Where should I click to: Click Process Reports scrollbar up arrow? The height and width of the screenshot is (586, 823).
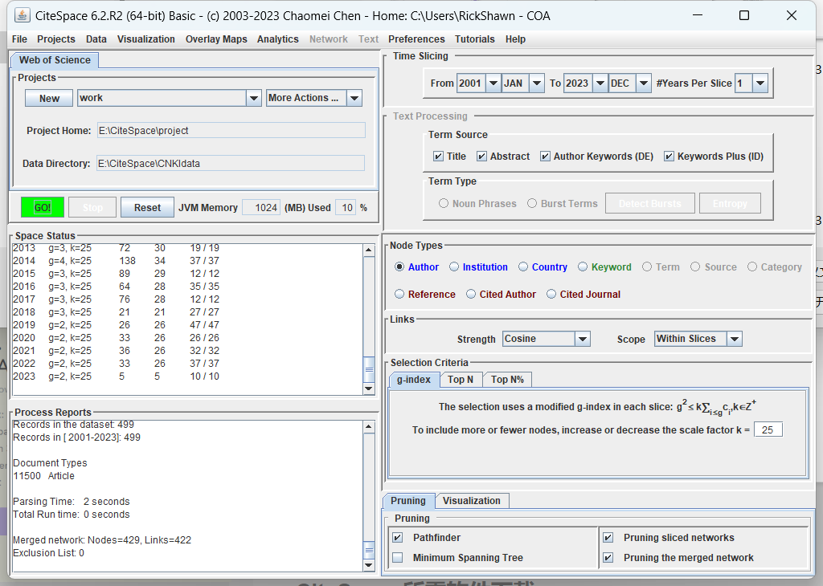click(x=368, y=427)
